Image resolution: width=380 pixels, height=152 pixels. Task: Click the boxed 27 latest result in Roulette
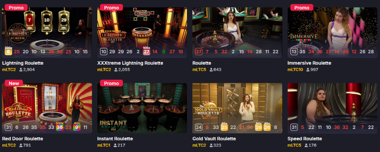coord(198,52)
